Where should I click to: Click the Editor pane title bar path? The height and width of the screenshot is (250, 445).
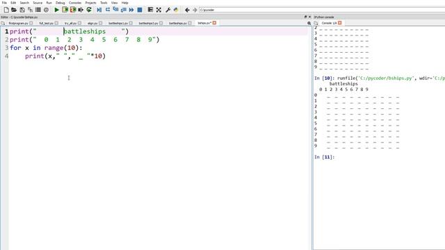pyautogui.click(x=19, y=17)
